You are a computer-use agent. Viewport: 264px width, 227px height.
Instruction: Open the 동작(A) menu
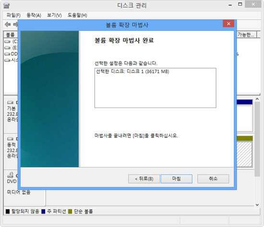pos(34,15)
